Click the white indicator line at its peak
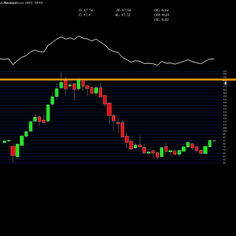 point(79,36)
